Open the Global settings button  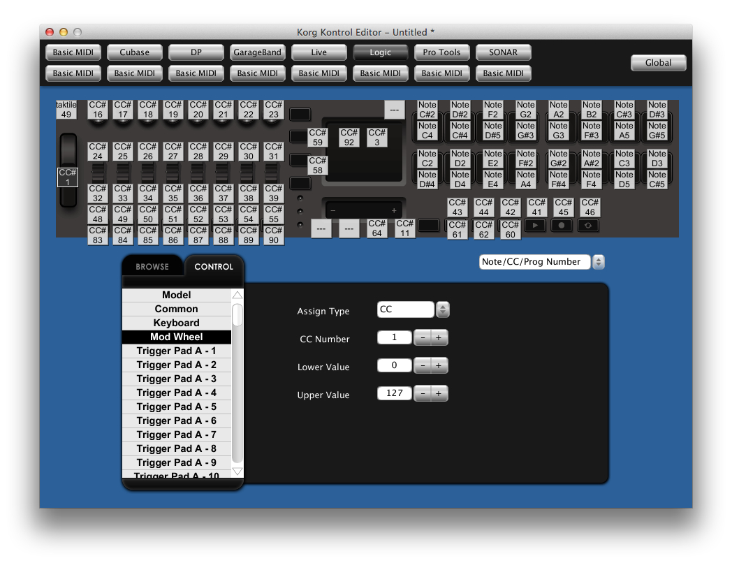[657, 62]
